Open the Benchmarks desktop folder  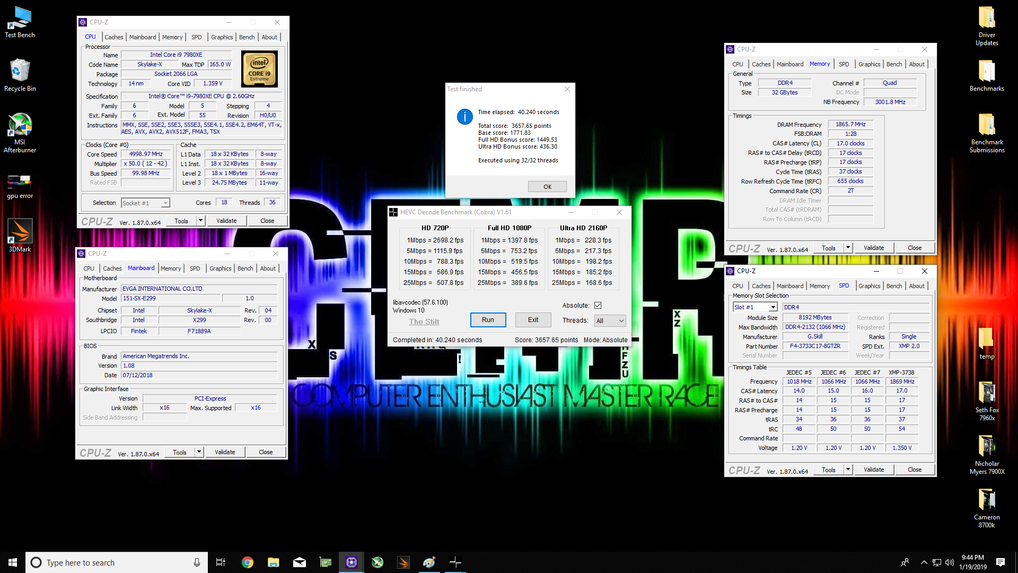[987, 75]
